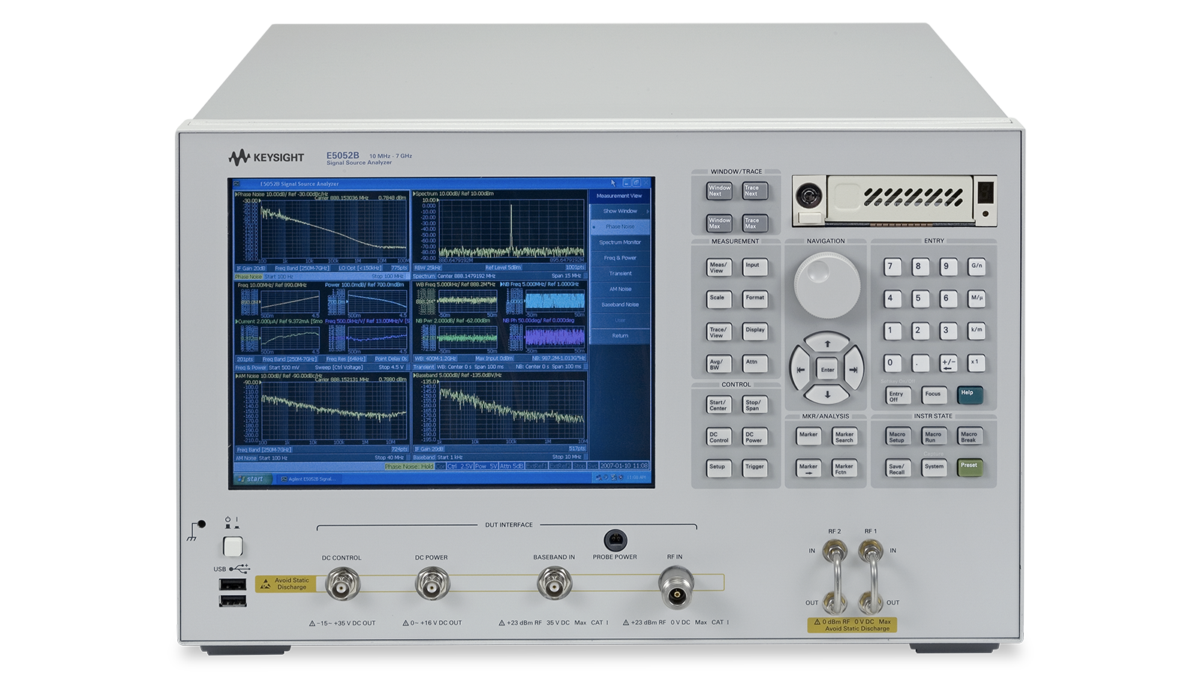This screenshot has width=1201, height=675.
Task: Toggle the instrument power switch
Action: tap(233, 545)
